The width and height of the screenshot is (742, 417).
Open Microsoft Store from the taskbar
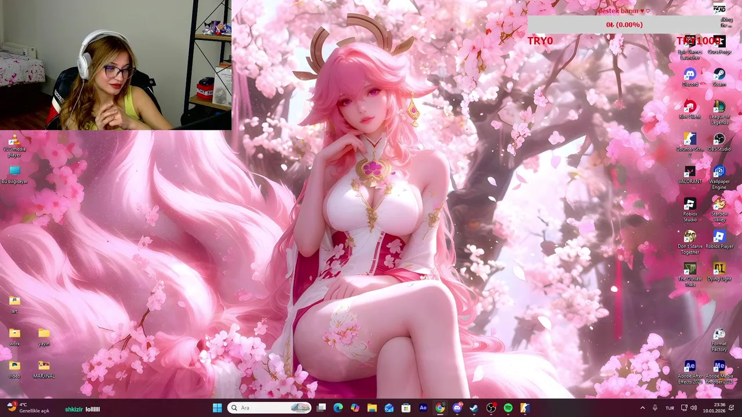(x=406, y=408)
